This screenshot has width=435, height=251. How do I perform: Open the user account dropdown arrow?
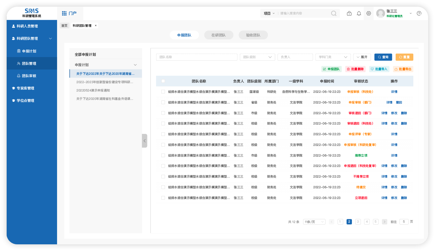411,13
